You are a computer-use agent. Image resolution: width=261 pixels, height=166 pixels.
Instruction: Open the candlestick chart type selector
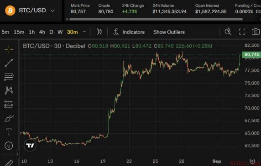coord(99,32)
